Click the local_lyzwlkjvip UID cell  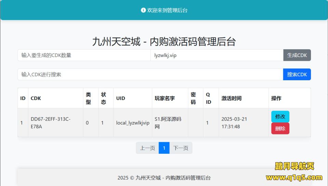pos(133,123)
